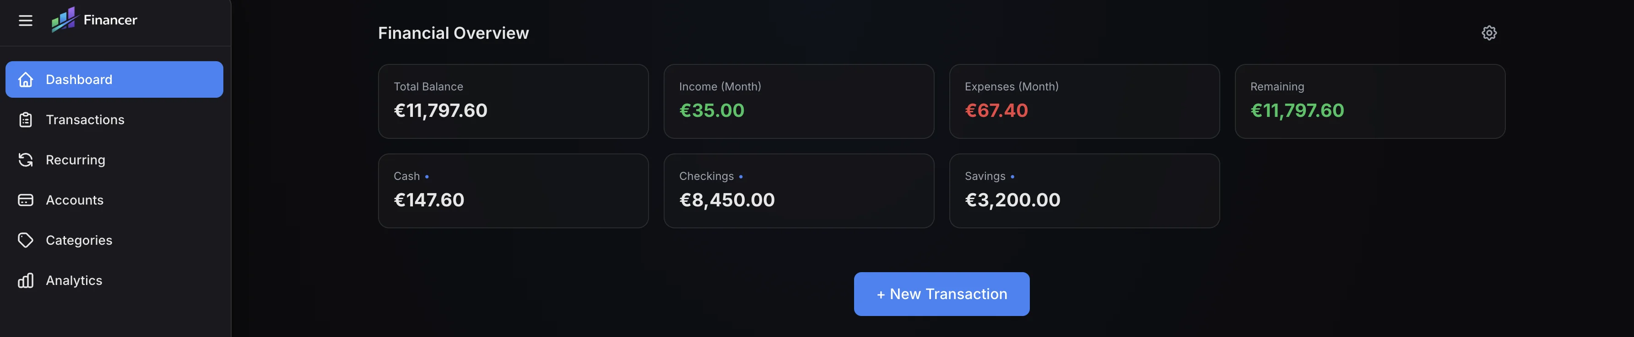Click the Savings account card
This screenshot has width=1634, height=337.
[1084, 190]
